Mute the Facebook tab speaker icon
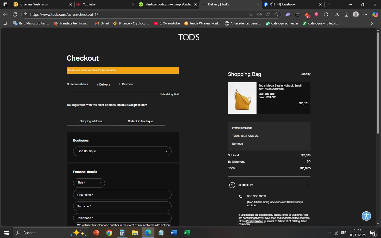381x238 pixels. [x=273, y=4]
